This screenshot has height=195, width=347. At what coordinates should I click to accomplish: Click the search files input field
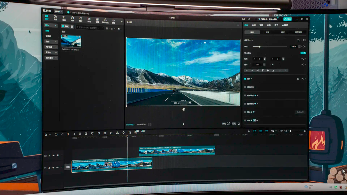click(x=90, y=28)
